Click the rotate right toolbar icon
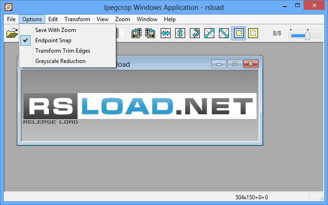328x205 pixels. [x=150, y=33]
